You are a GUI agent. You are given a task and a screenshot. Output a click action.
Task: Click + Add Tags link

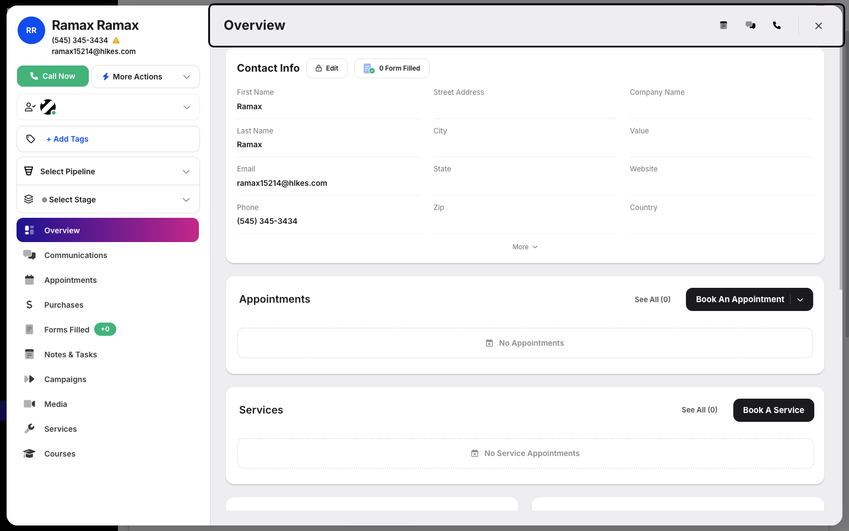point(67,139)
